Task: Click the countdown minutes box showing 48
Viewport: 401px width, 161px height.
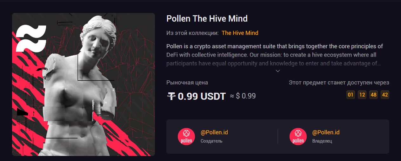Action: pos(373,95)
